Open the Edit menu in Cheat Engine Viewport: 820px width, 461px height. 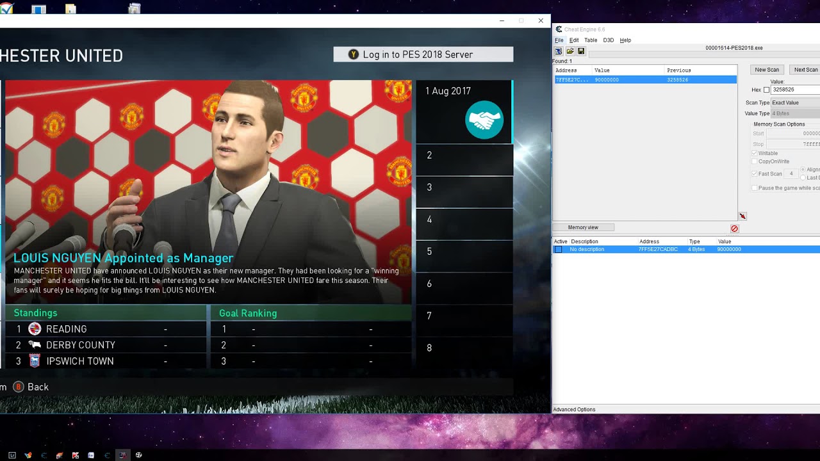pyautogui.click(x=574, y=40)
